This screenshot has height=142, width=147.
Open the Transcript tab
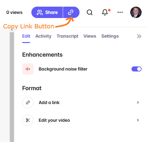click(67, 36)
